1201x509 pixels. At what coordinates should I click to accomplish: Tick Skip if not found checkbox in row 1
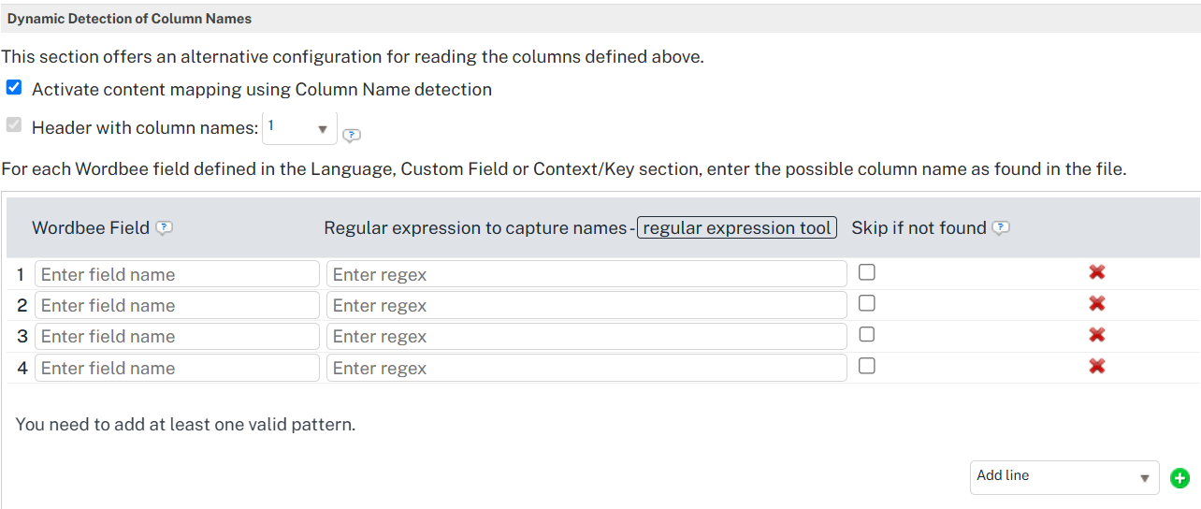pos(867,272)
